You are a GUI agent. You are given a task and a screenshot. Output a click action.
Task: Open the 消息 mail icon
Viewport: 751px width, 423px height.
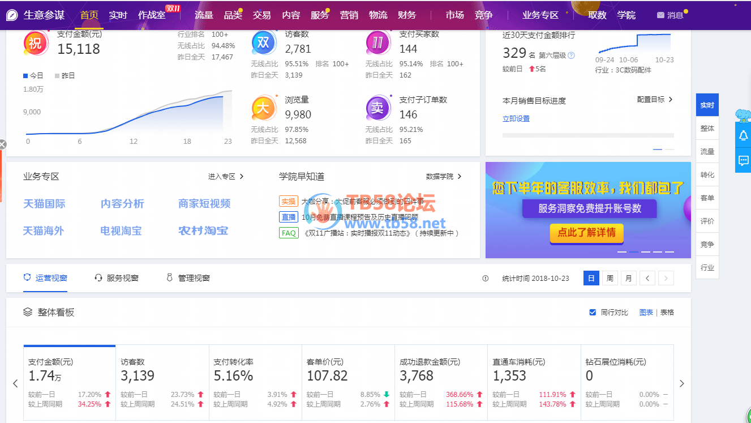pos(660,15)
